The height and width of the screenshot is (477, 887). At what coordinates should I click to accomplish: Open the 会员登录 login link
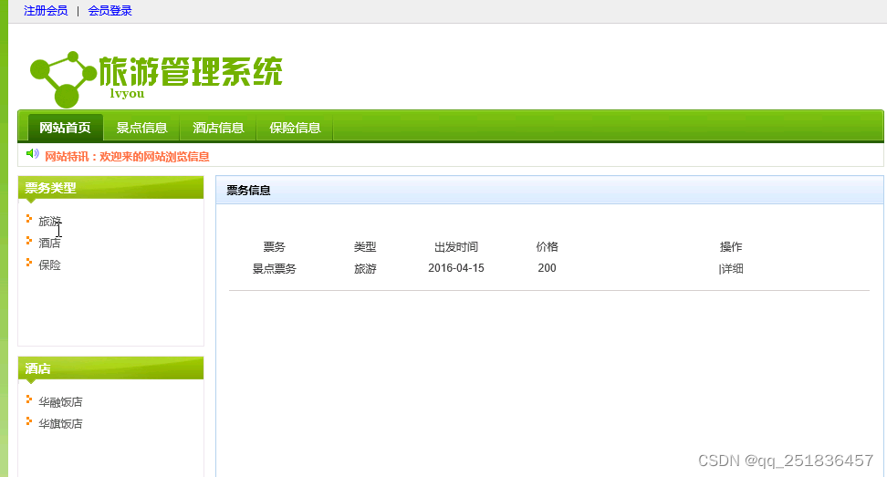[x=110, y=11]
